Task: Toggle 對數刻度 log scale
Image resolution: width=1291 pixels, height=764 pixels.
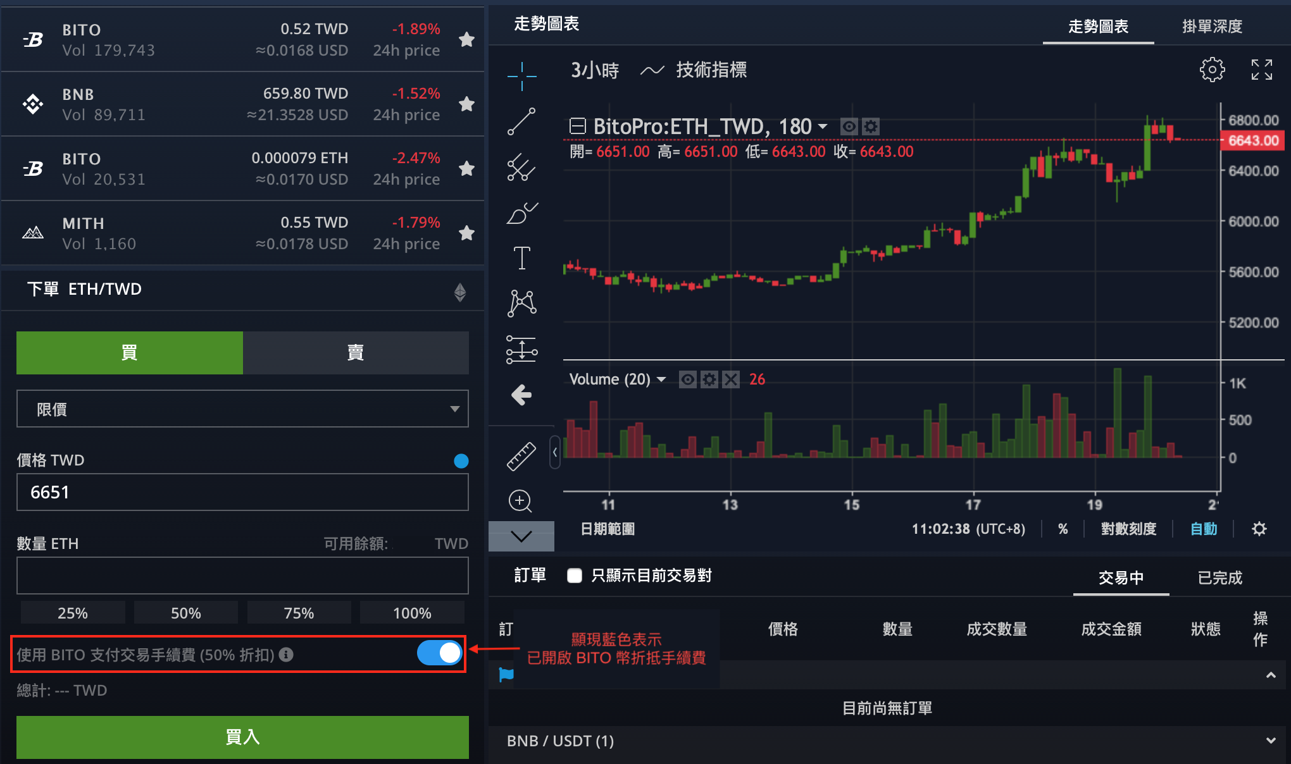Action: [x=1128, y=529]
